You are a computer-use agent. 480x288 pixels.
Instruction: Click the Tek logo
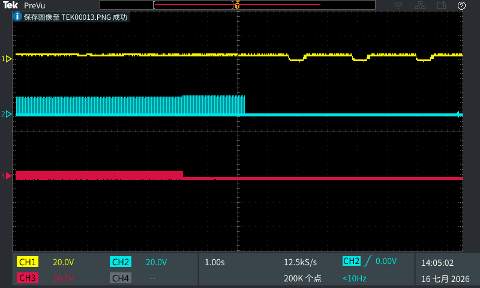pyautogui.click(x=10, y=5)
